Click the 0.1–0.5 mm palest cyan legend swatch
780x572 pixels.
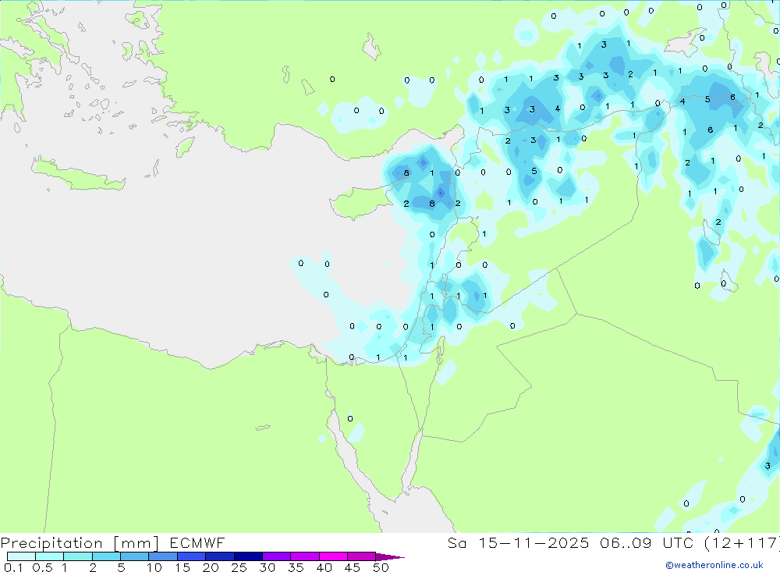point(21,556)
